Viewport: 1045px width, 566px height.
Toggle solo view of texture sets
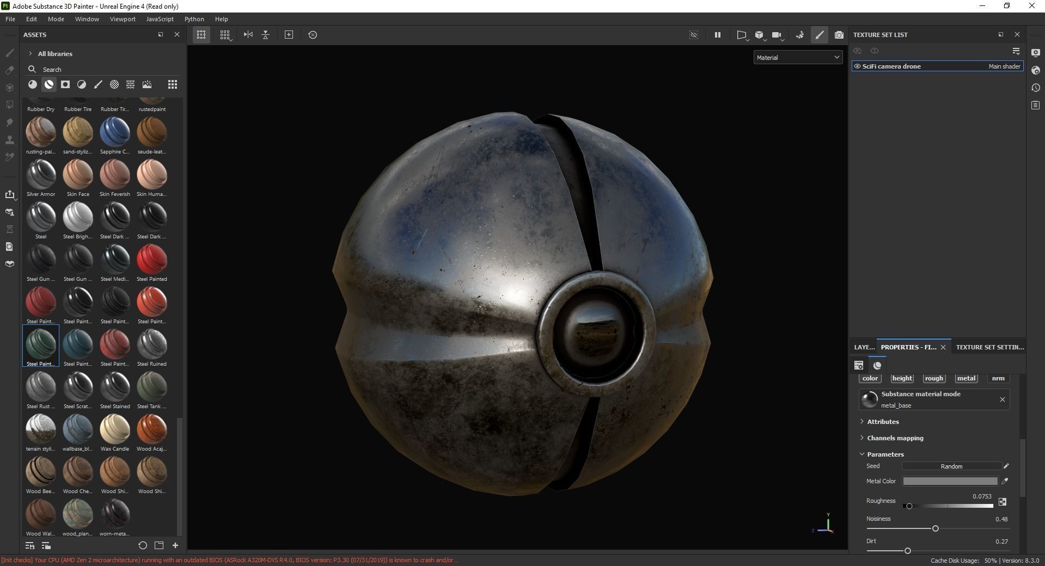pos(875,51)
